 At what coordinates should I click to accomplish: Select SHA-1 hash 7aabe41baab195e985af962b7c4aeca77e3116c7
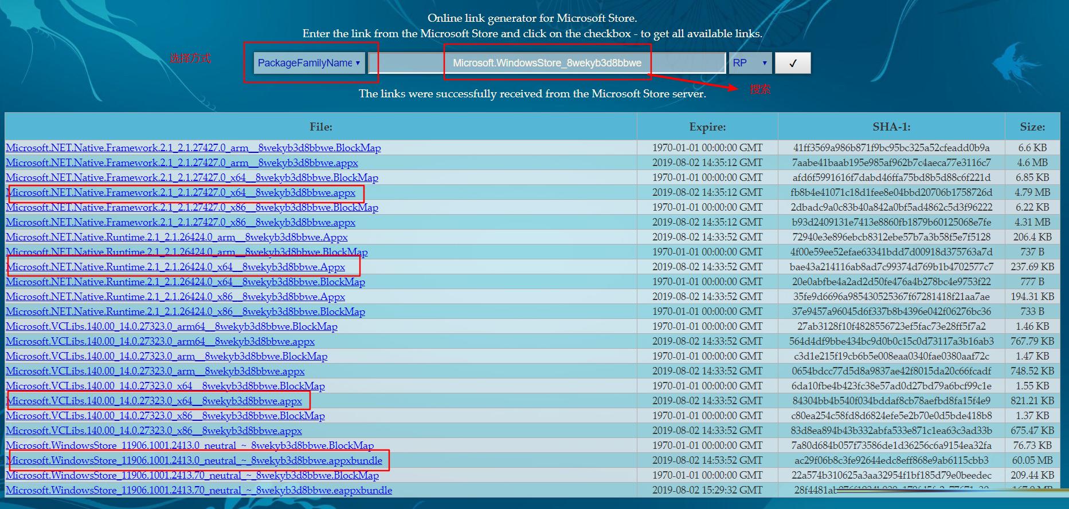point(891,163)
